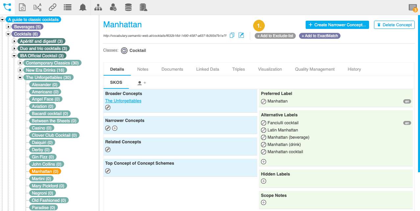Image resolution: width=420 pixels, height=211 pixels.
Task: Expand the Beverages tree node
Action: 8,27
